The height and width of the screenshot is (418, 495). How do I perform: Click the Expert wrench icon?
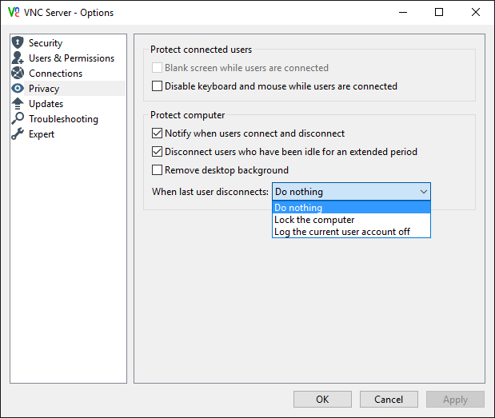(18, 134)
